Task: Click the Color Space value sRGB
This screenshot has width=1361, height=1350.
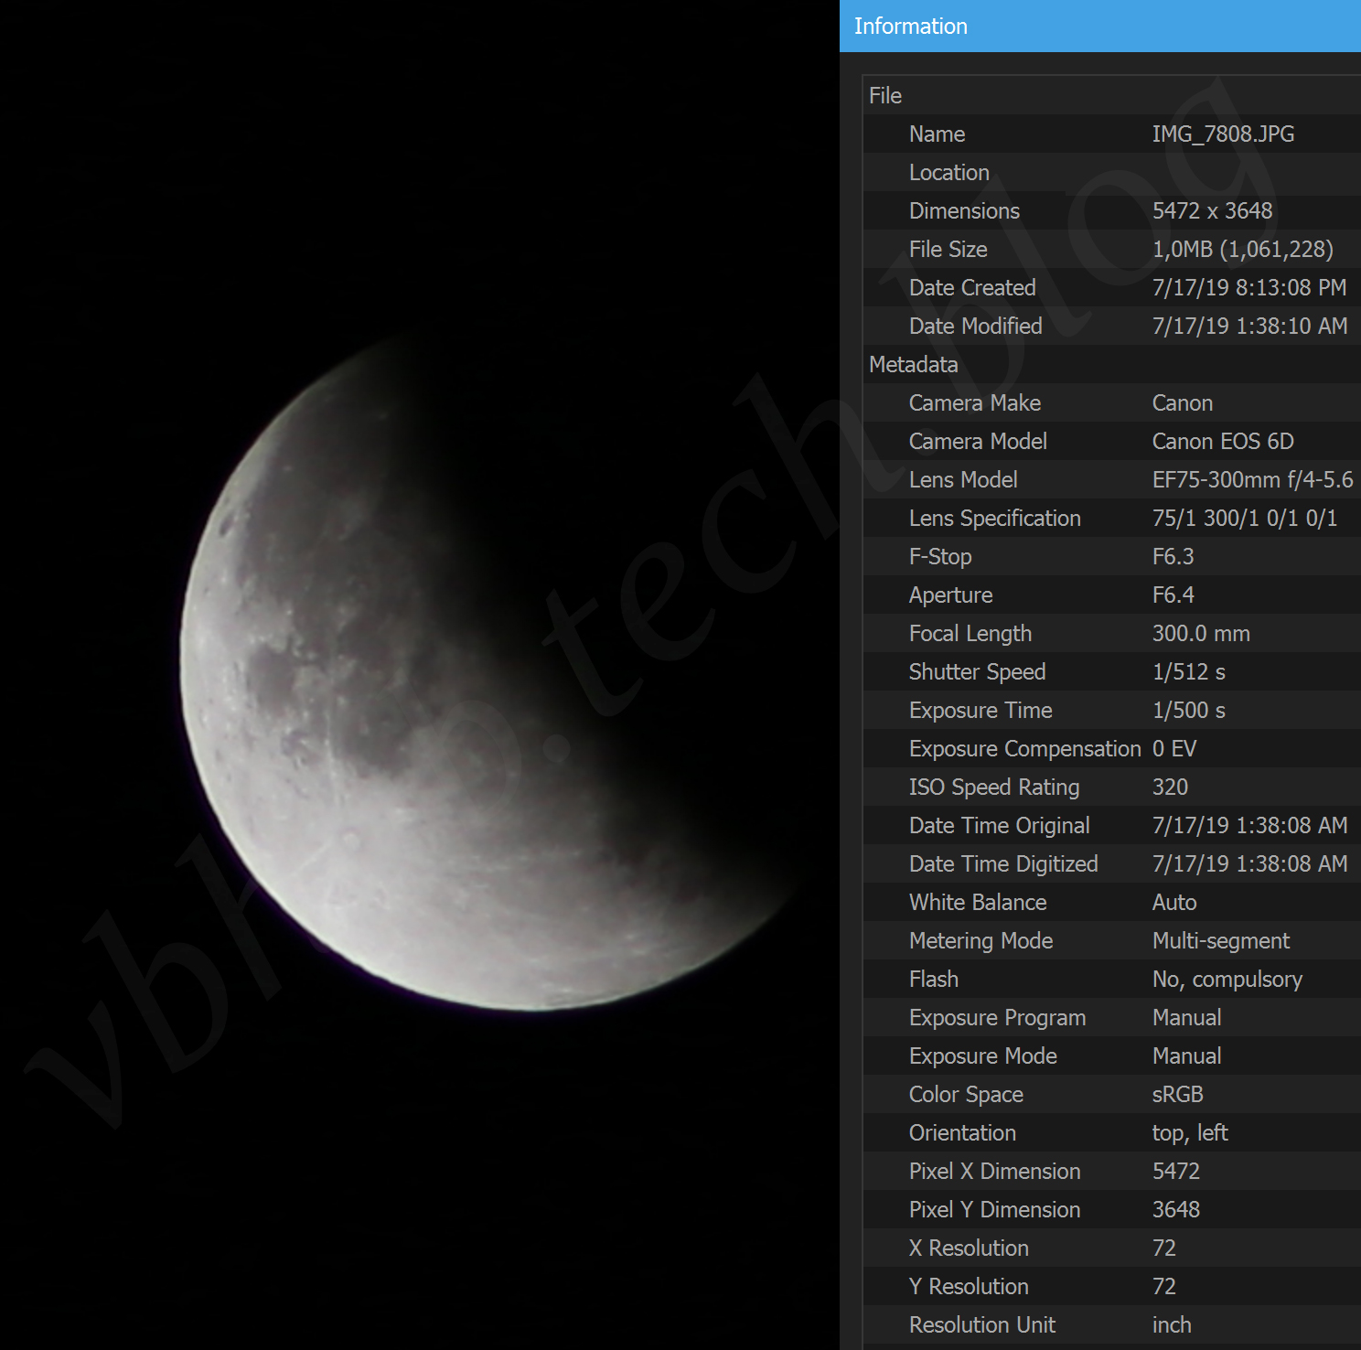Action: click(x=1177, y=1095)
